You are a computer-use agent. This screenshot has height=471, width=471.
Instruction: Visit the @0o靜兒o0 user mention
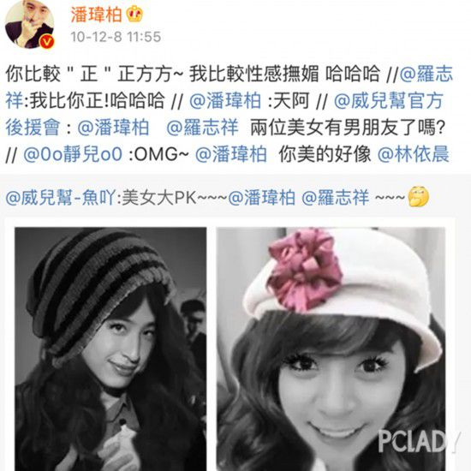tap(73, 154)
